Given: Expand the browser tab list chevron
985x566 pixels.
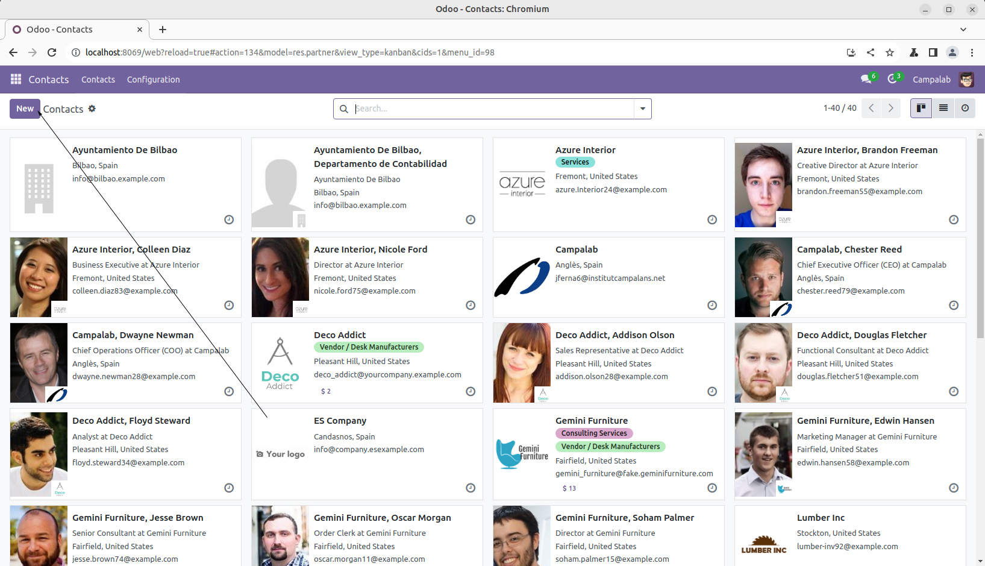Looking at the screenshot, I should tap(963, 30).
